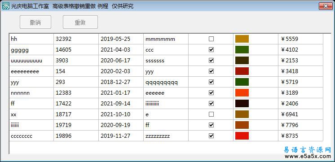Check the checkbox in the xx row
The height and width of the screenshot is (162, 335).
211,114
